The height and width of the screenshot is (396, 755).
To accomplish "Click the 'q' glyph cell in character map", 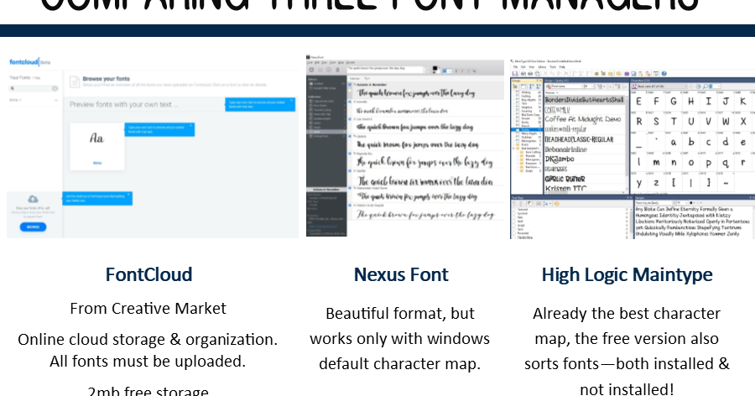I will (726, 163).
